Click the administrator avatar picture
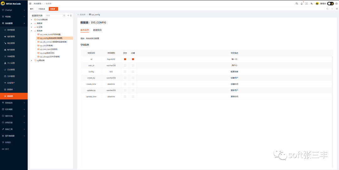Viewport: 339px width, 170px height. click(x=317, y=3)
